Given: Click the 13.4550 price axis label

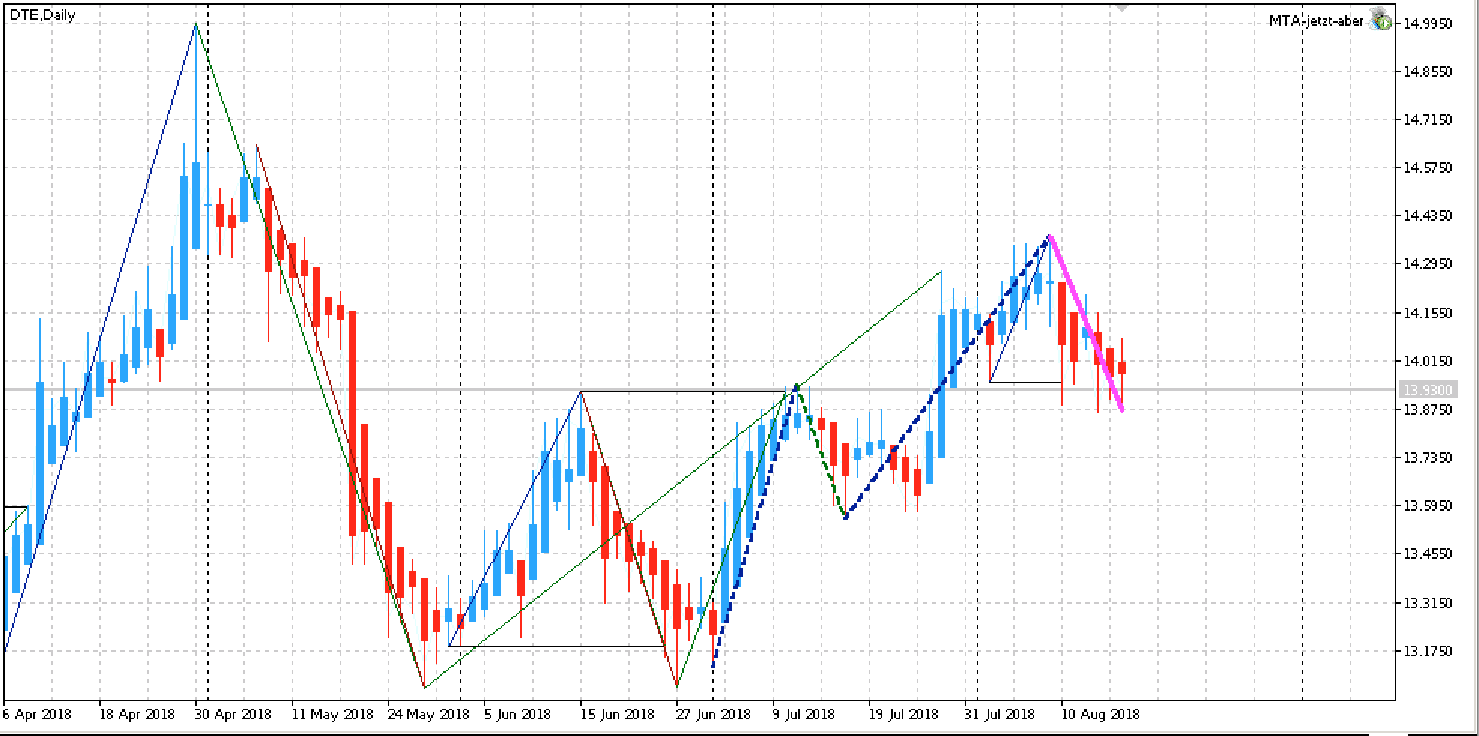Looking at the screenshot, I should [x=1428, y=554].
